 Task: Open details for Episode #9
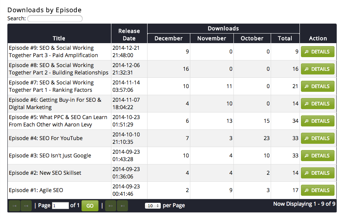coord(318,52)
